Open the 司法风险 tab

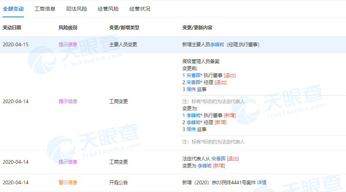point(77,9)
